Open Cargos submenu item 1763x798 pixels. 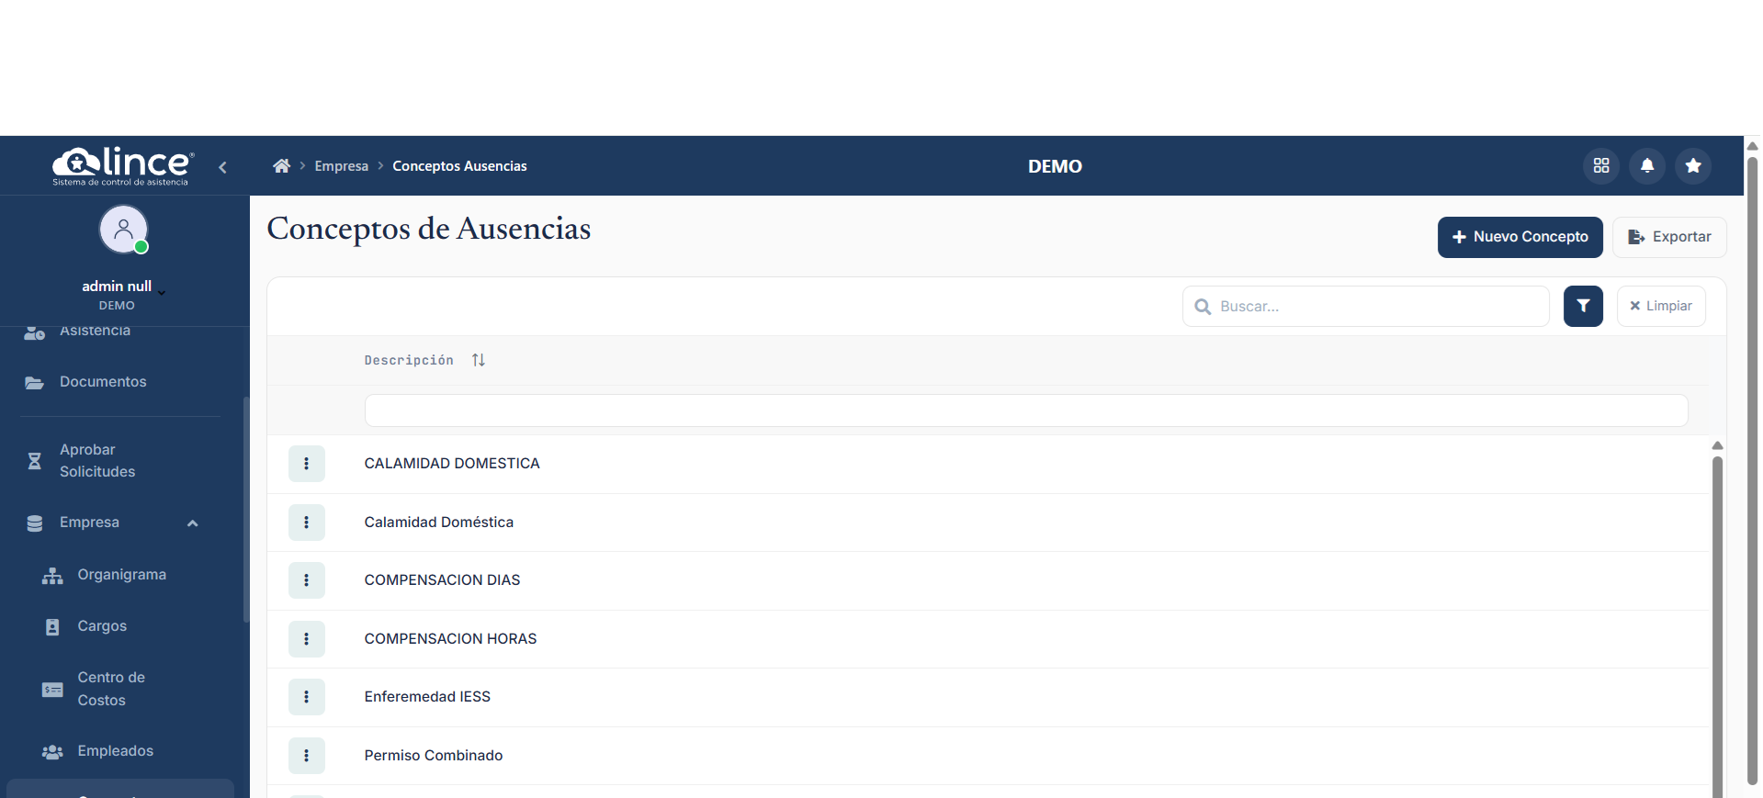102,625
